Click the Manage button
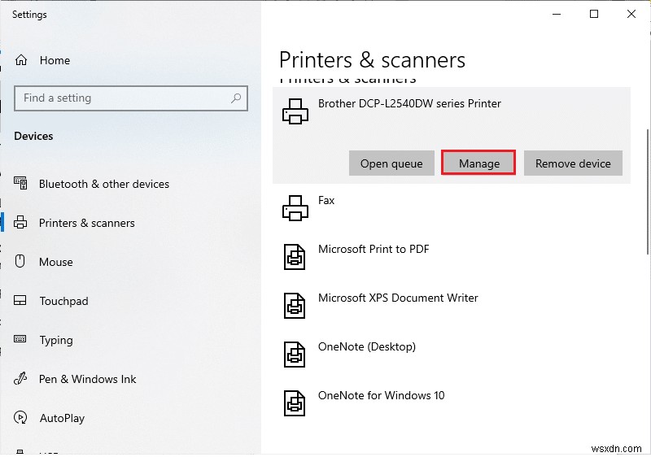Screen dimensions: 651x457 pos(478,163)
